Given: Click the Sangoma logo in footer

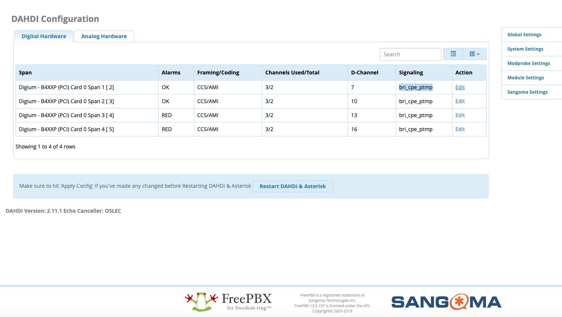Looking at the screenshot, I should 446,302.
